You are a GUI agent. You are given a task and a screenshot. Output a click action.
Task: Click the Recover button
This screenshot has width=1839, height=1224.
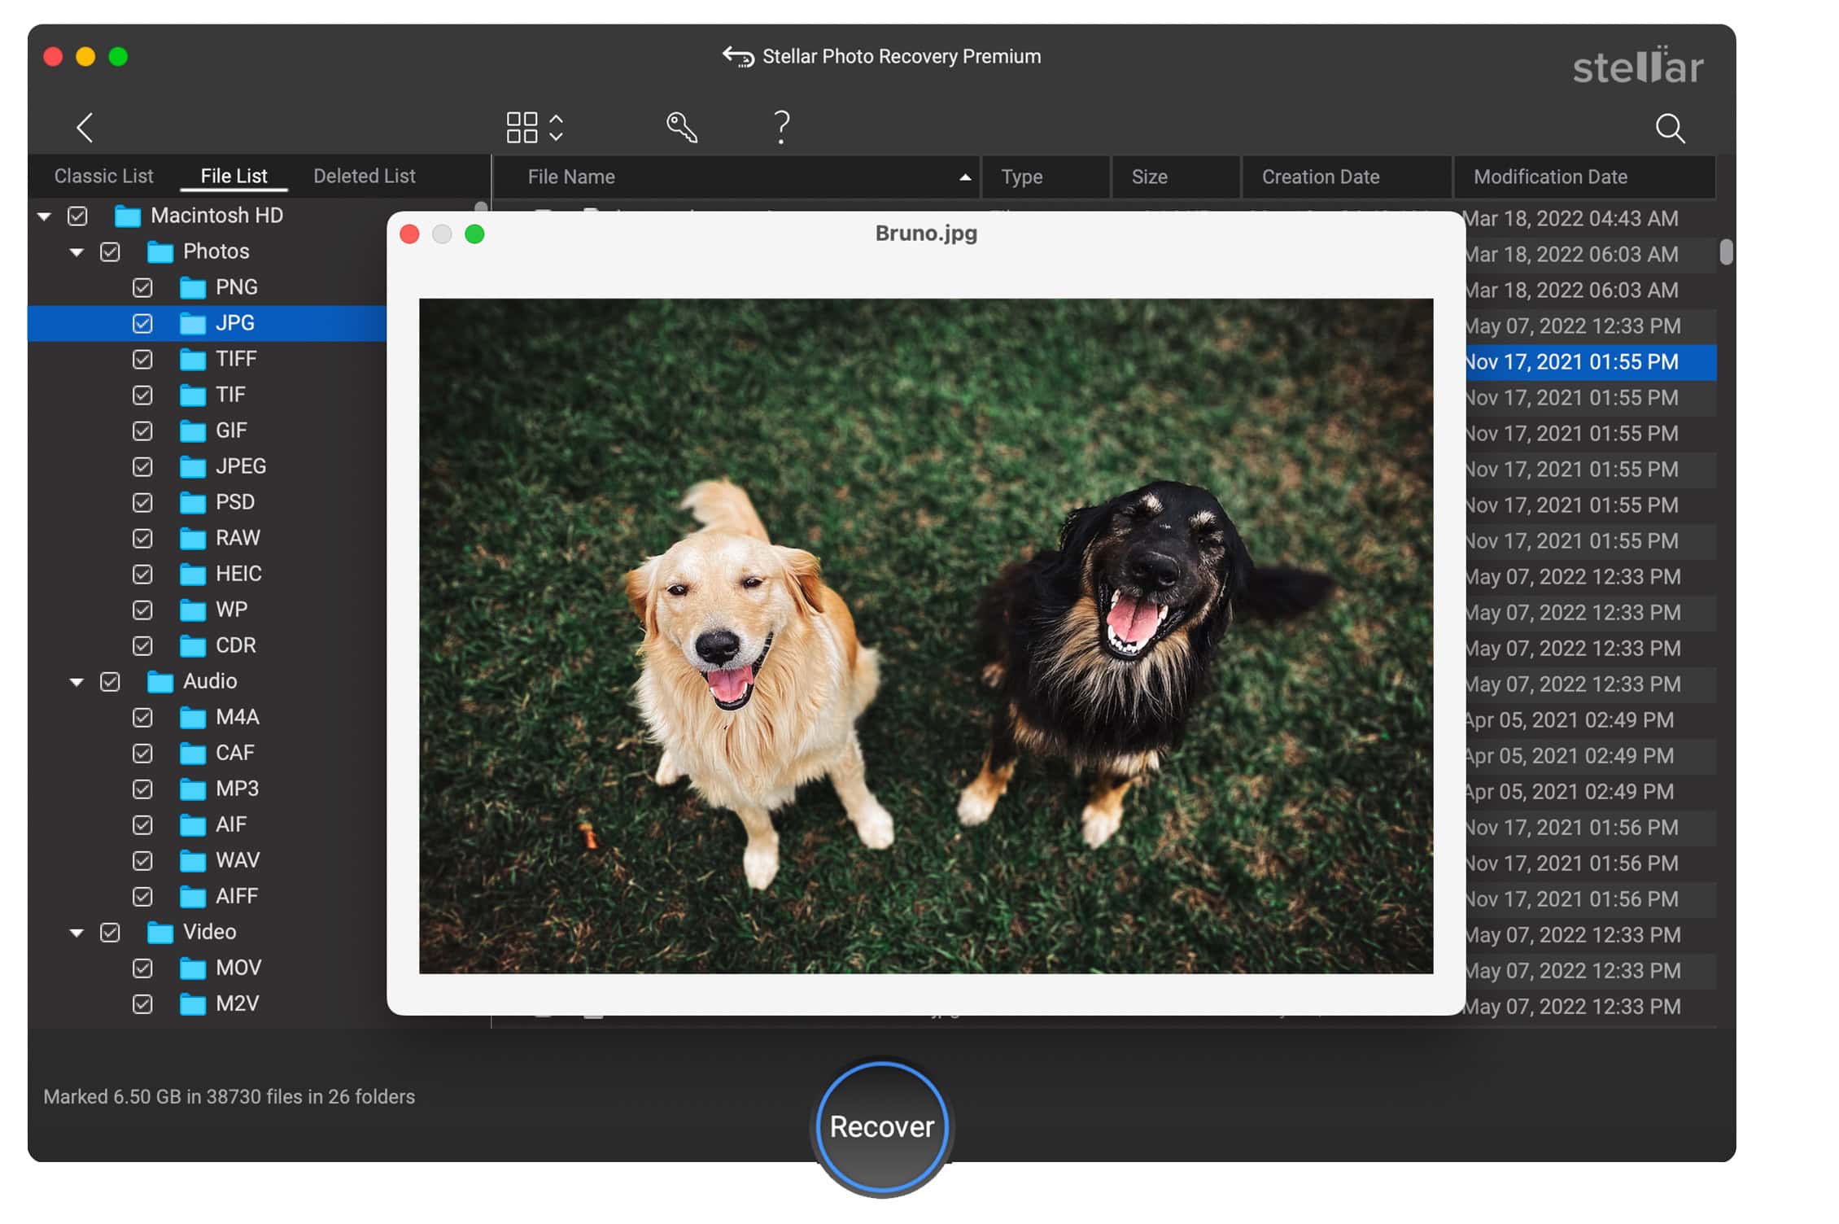(882, 1127)
